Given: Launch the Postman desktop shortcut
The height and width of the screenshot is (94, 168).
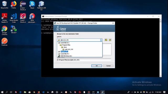Looking at the screenshot, I should tap(4, 42).
